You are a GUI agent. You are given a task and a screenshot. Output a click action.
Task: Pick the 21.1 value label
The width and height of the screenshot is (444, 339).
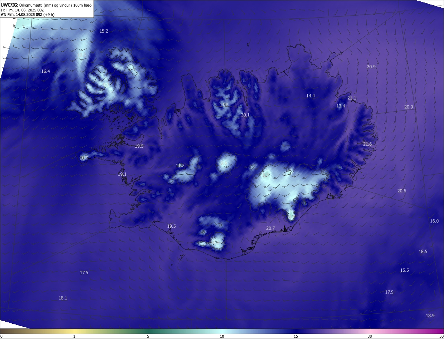coord(352,98)
